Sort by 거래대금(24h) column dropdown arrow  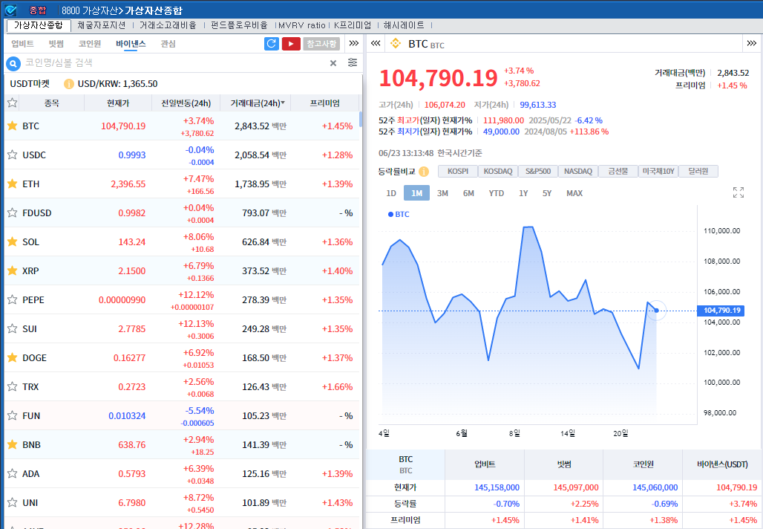pos(283,103)
